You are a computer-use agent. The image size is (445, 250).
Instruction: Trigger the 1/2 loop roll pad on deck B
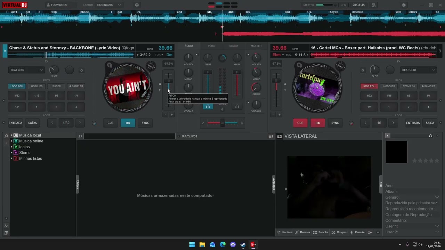click(x=369, y=107)
